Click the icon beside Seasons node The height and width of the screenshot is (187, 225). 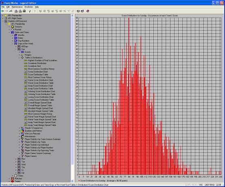click(13, 27)
